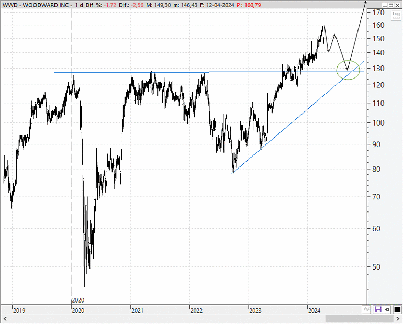
Task: Click the double-chevron icon at the bottom right
Action: [366, 310]
